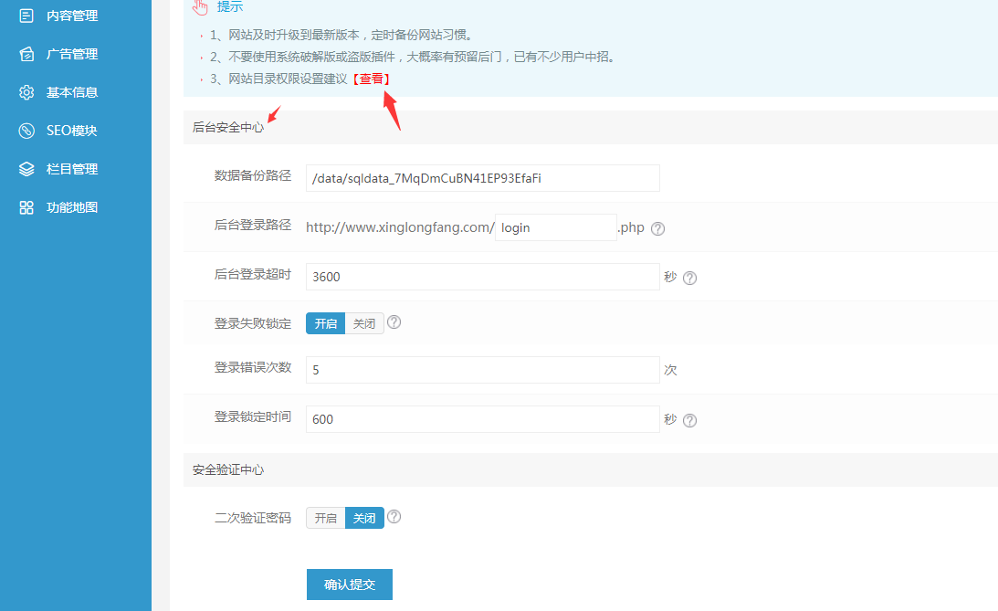The width and height of the screenshot is (998, 611).
Task: Click help icon next to 二次验证密码 toggle
Action: [x=394, y=517]
